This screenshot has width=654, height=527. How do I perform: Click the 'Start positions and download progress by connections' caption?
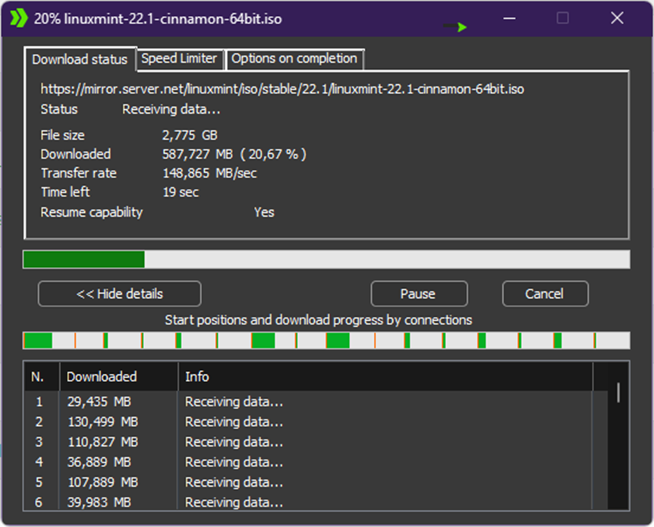pyautogui.click(x=319, y=320)
